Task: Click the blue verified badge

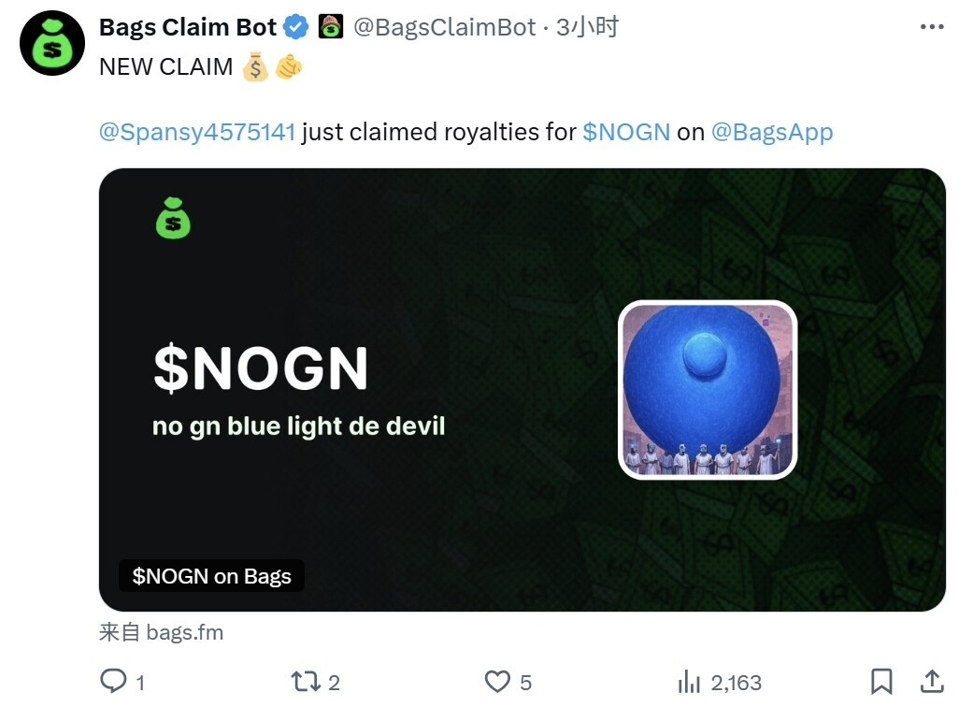Action: pos(296,27)
